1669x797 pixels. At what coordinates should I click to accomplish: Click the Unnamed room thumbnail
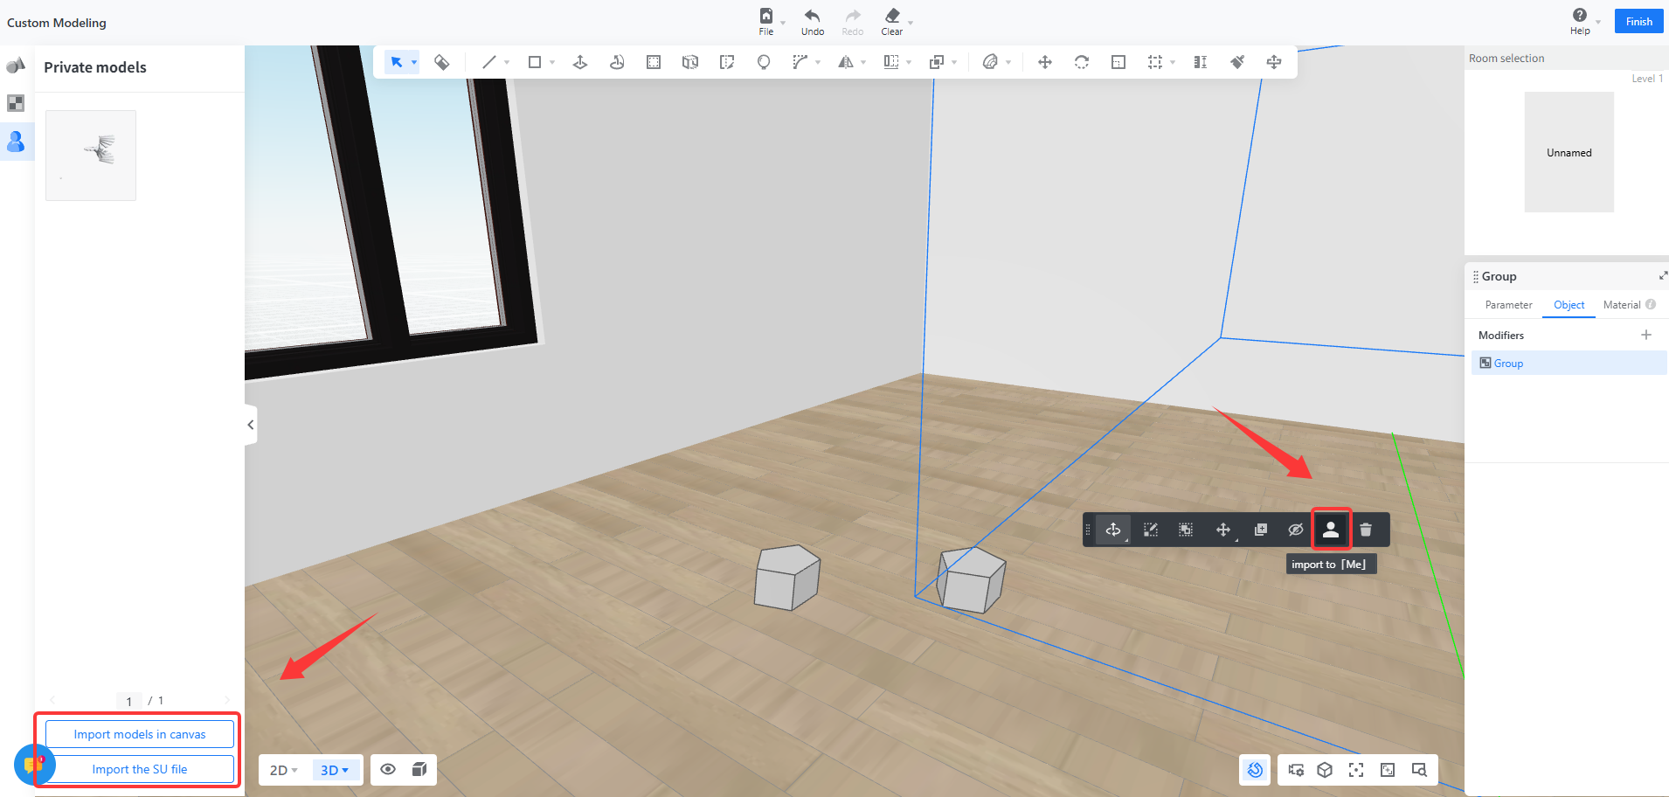coord(1569,152)
